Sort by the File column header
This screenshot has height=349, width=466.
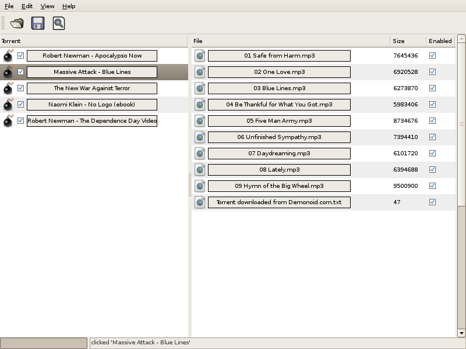(291, 41)
